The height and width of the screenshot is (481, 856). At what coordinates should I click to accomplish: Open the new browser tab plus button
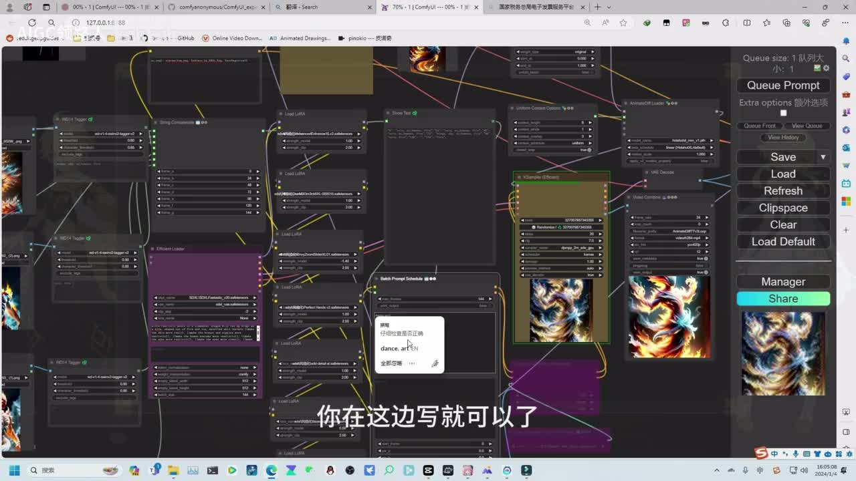597,7
